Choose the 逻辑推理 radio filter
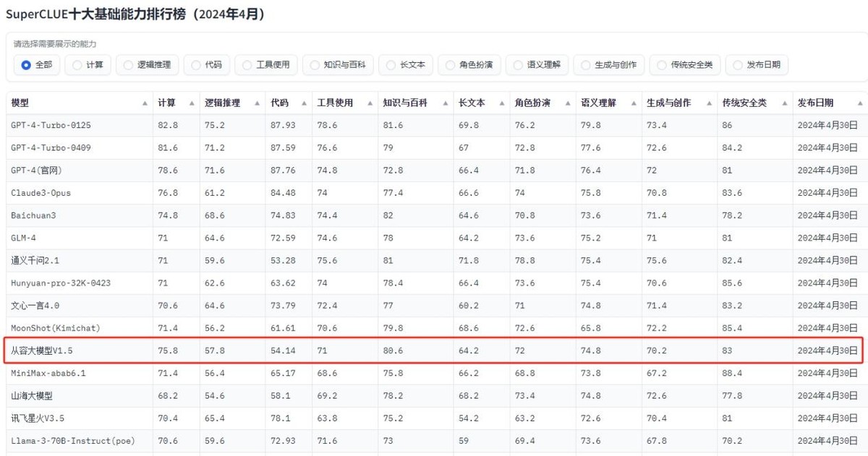Viewport: 868px width, 456px height. (x=129, y=65)
